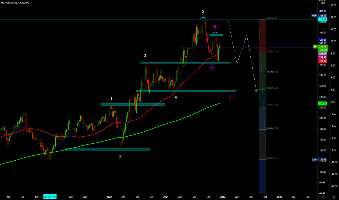
Task: Click the 2022 label on the time axis
Action: [223, 197]
